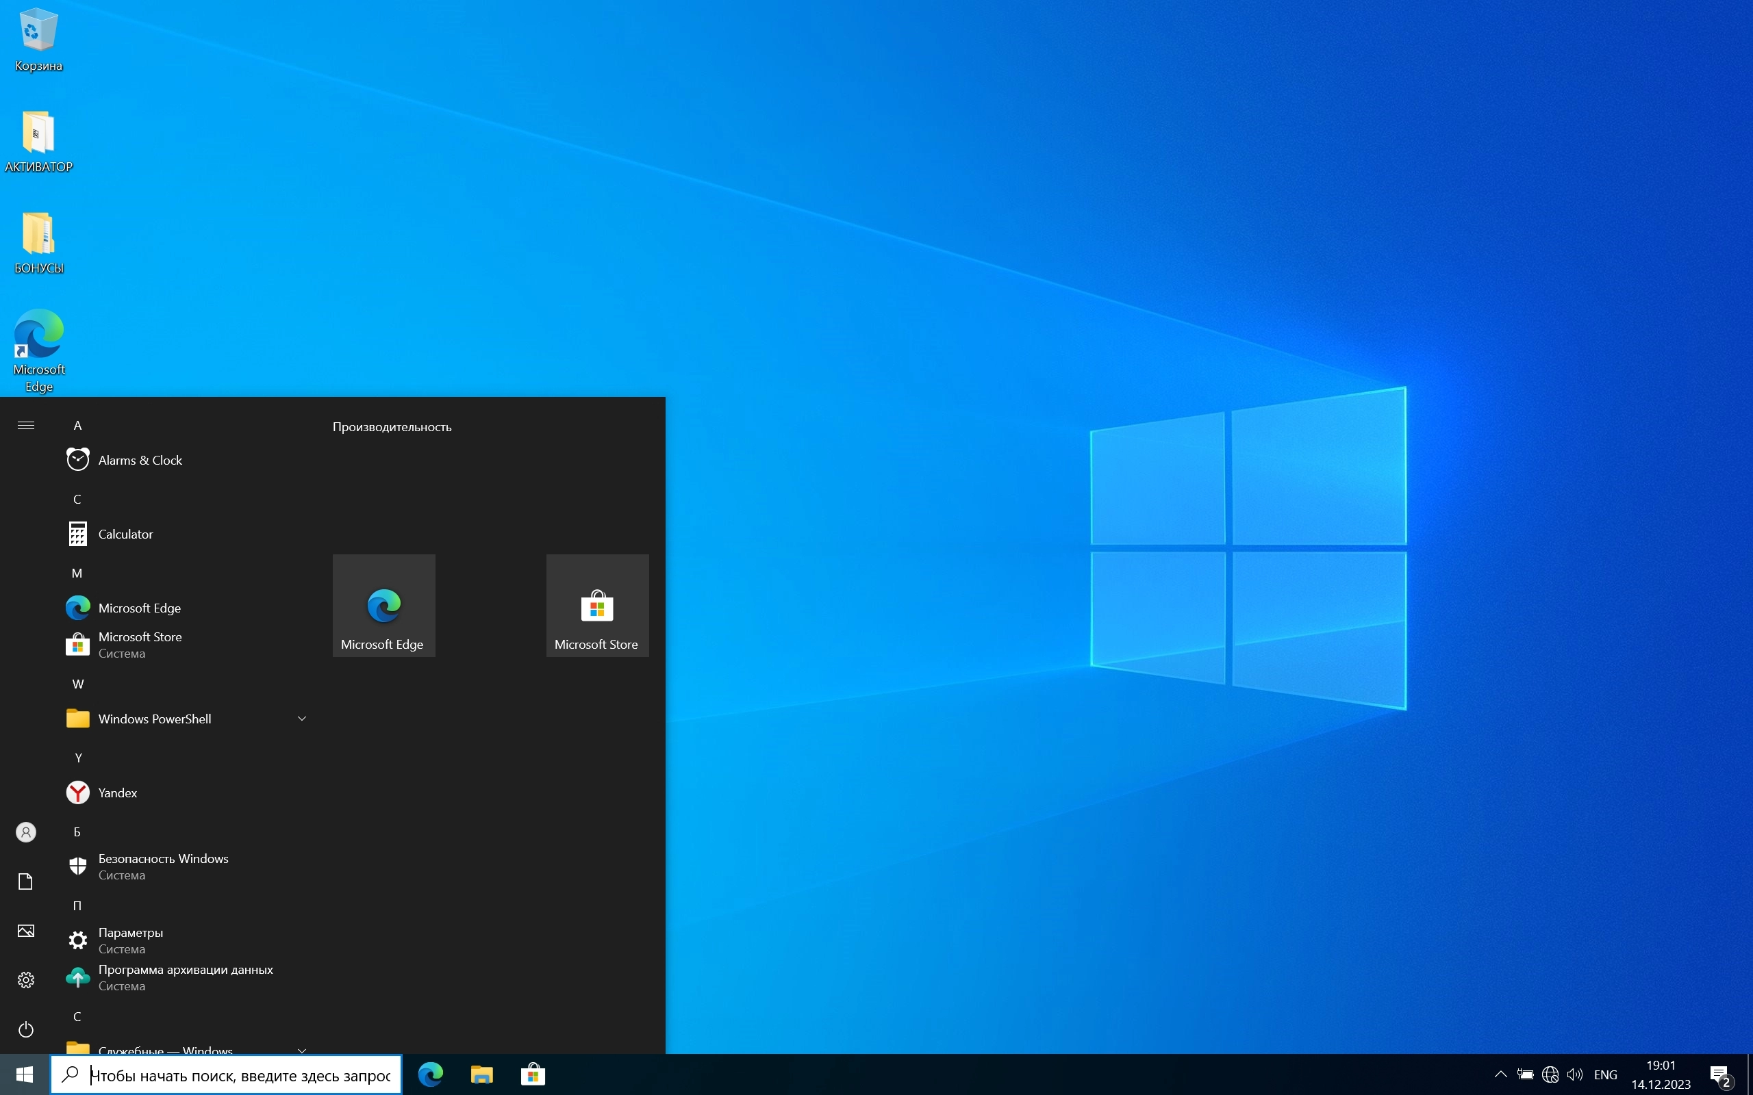Click the taskbar search input field

pos(239,1075)
